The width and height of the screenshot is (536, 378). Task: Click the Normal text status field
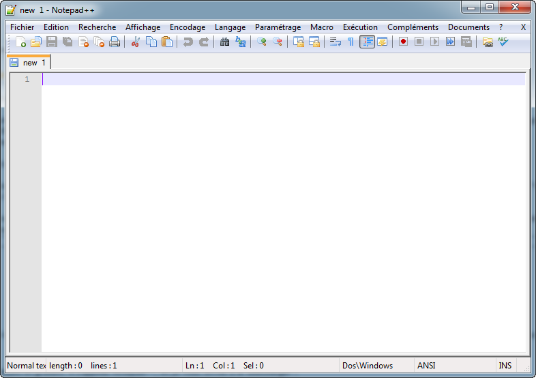[x=26, y=365]
